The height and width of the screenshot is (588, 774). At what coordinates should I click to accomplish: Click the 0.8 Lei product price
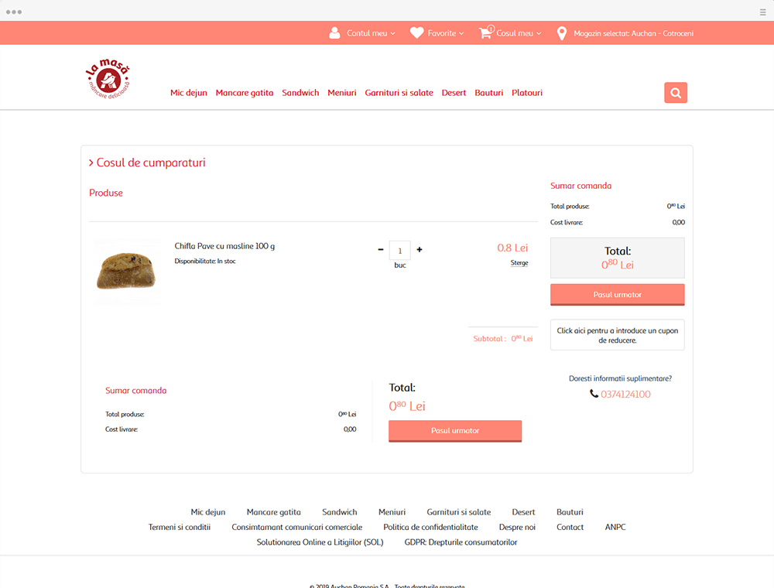tap(512, 248)
